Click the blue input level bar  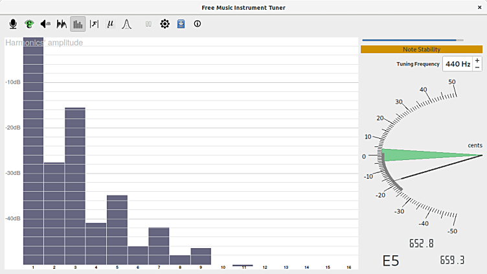coord(413,40)
